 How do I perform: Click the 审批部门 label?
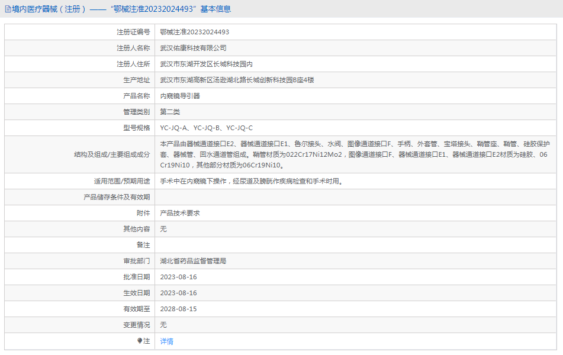click(x=136, y=261)
